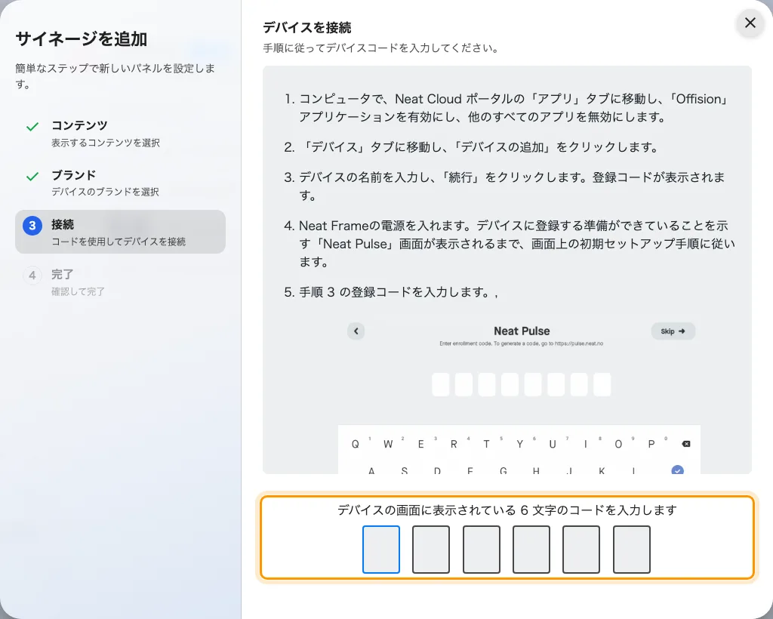Image resolution: width=773 pixels, height=619 pixels.
Task: Click instruction 1 about Neat Cloud ポータル
Action: [x=514, y=108]
